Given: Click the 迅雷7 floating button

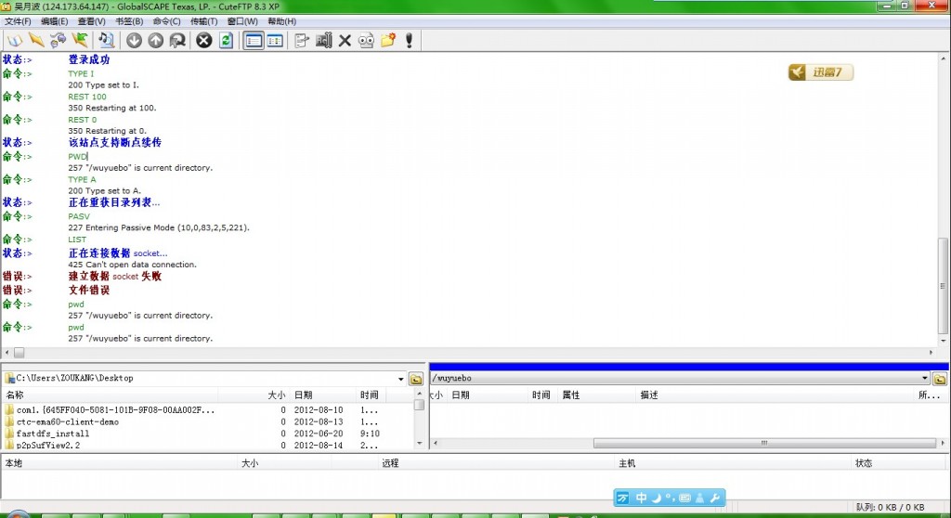Looking at the screenshot, I should 821,72.
